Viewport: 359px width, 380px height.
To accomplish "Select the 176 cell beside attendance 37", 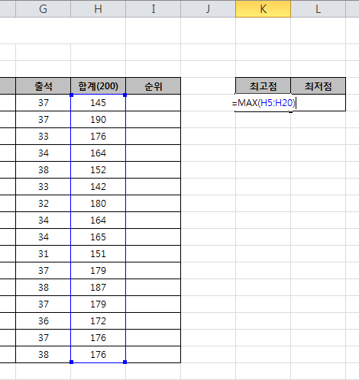I will coord(98,338).
